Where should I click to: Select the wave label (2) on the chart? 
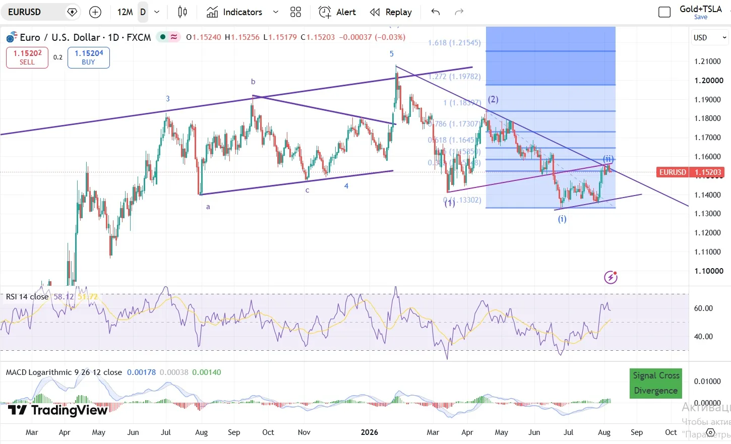click(x=493, y=99)
